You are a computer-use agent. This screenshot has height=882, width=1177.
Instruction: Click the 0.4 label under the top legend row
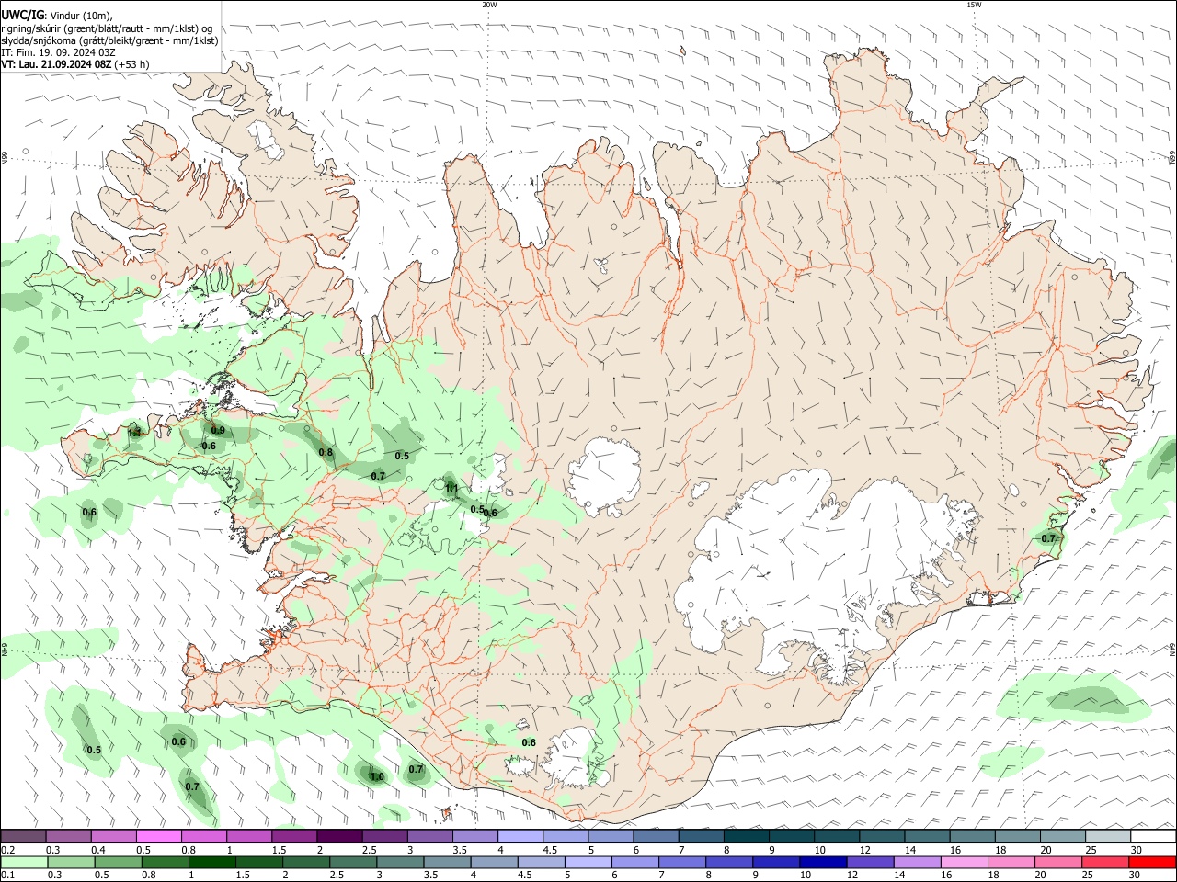pyautogui.click(x=97, y=850)
